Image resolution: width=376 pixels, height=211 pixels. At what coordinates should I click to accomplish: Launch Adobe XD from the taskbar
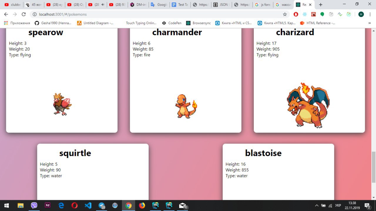tap(48, 205)
